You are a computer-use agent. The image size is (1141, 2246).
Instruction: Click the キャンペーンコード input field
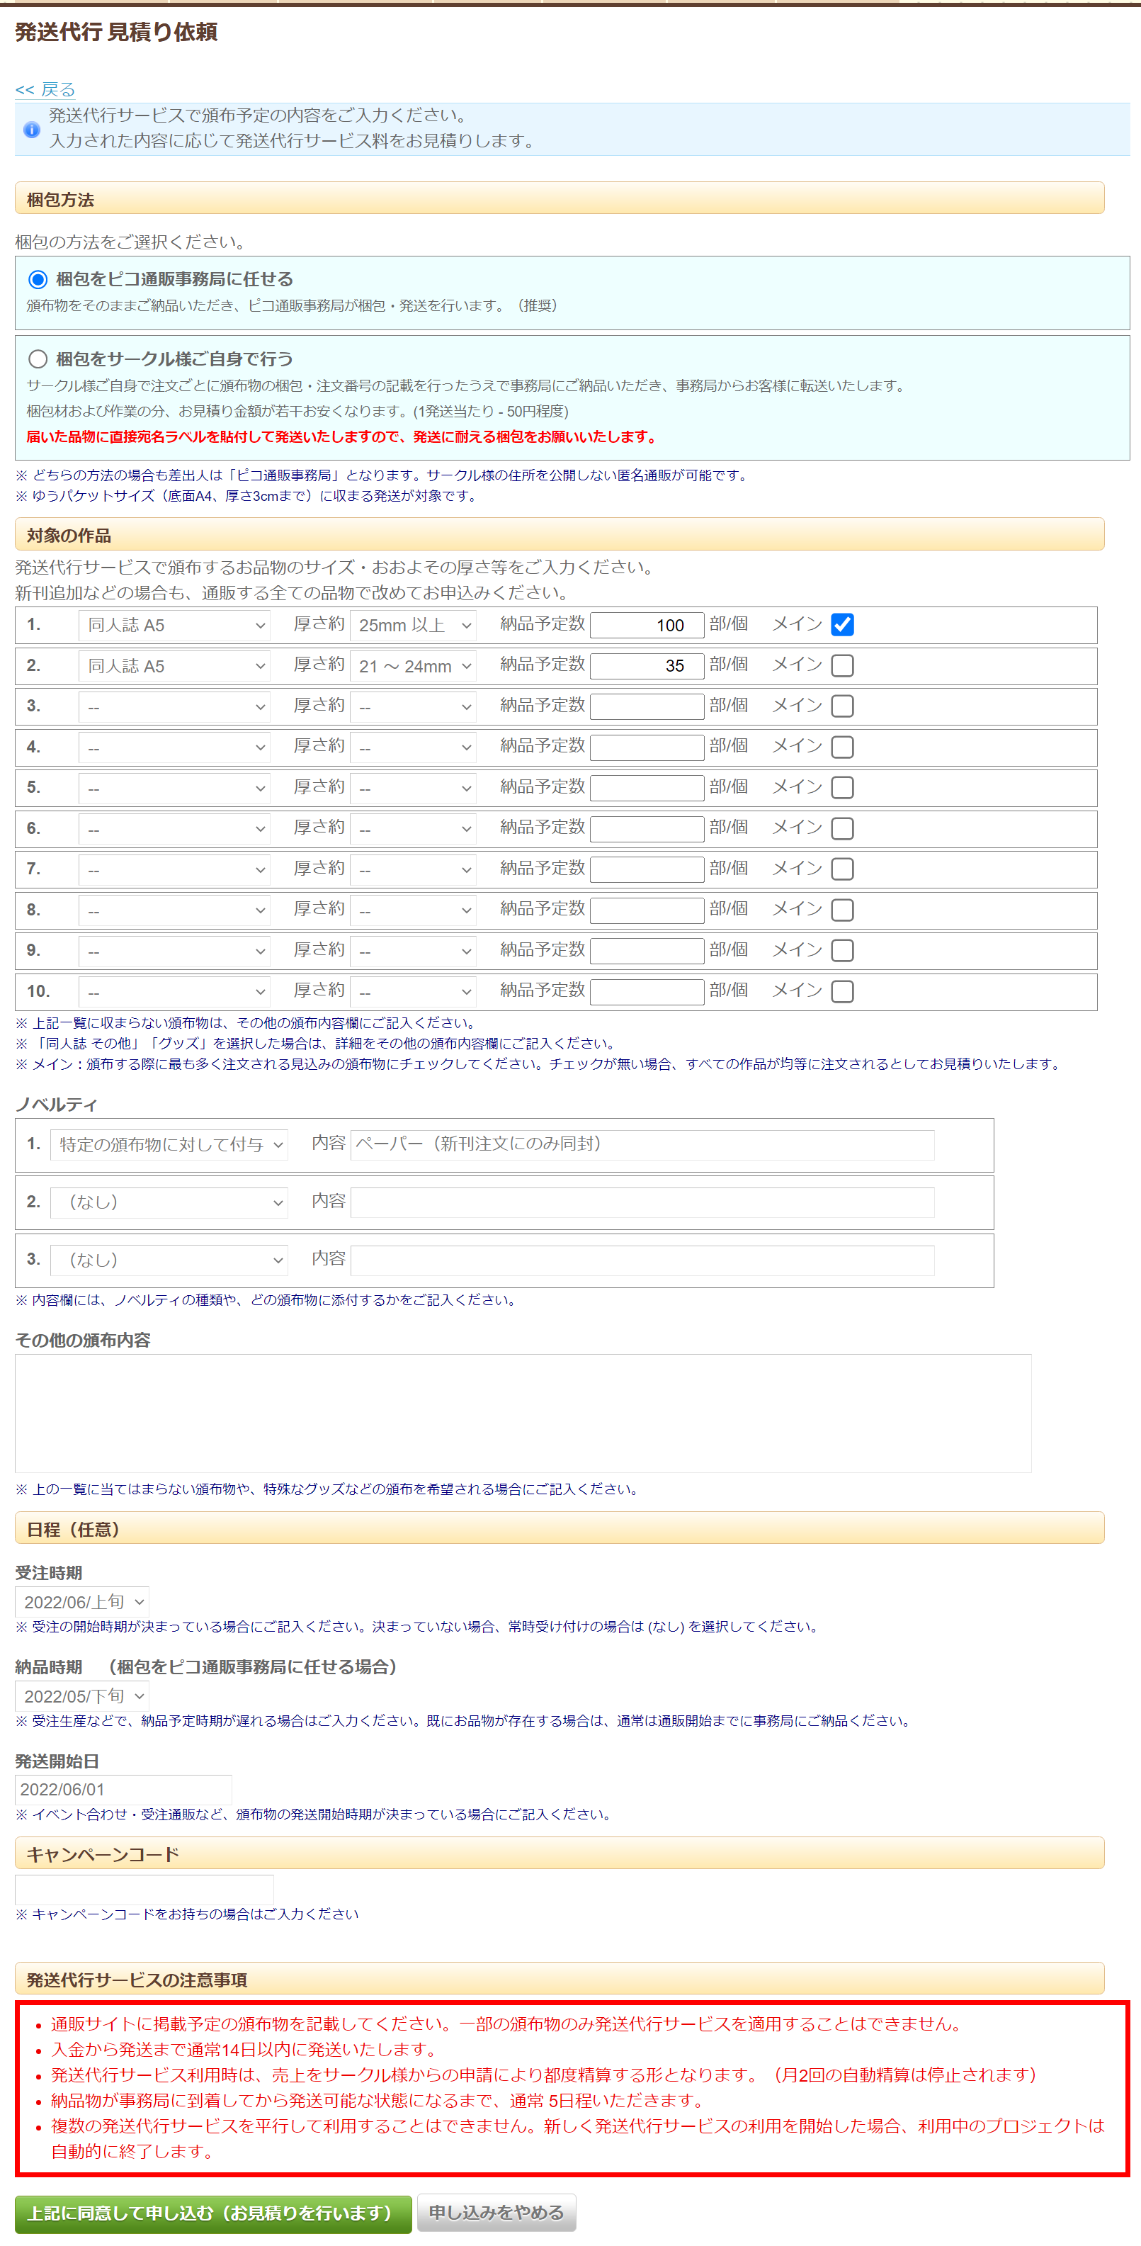click(x=144, y=1890)
